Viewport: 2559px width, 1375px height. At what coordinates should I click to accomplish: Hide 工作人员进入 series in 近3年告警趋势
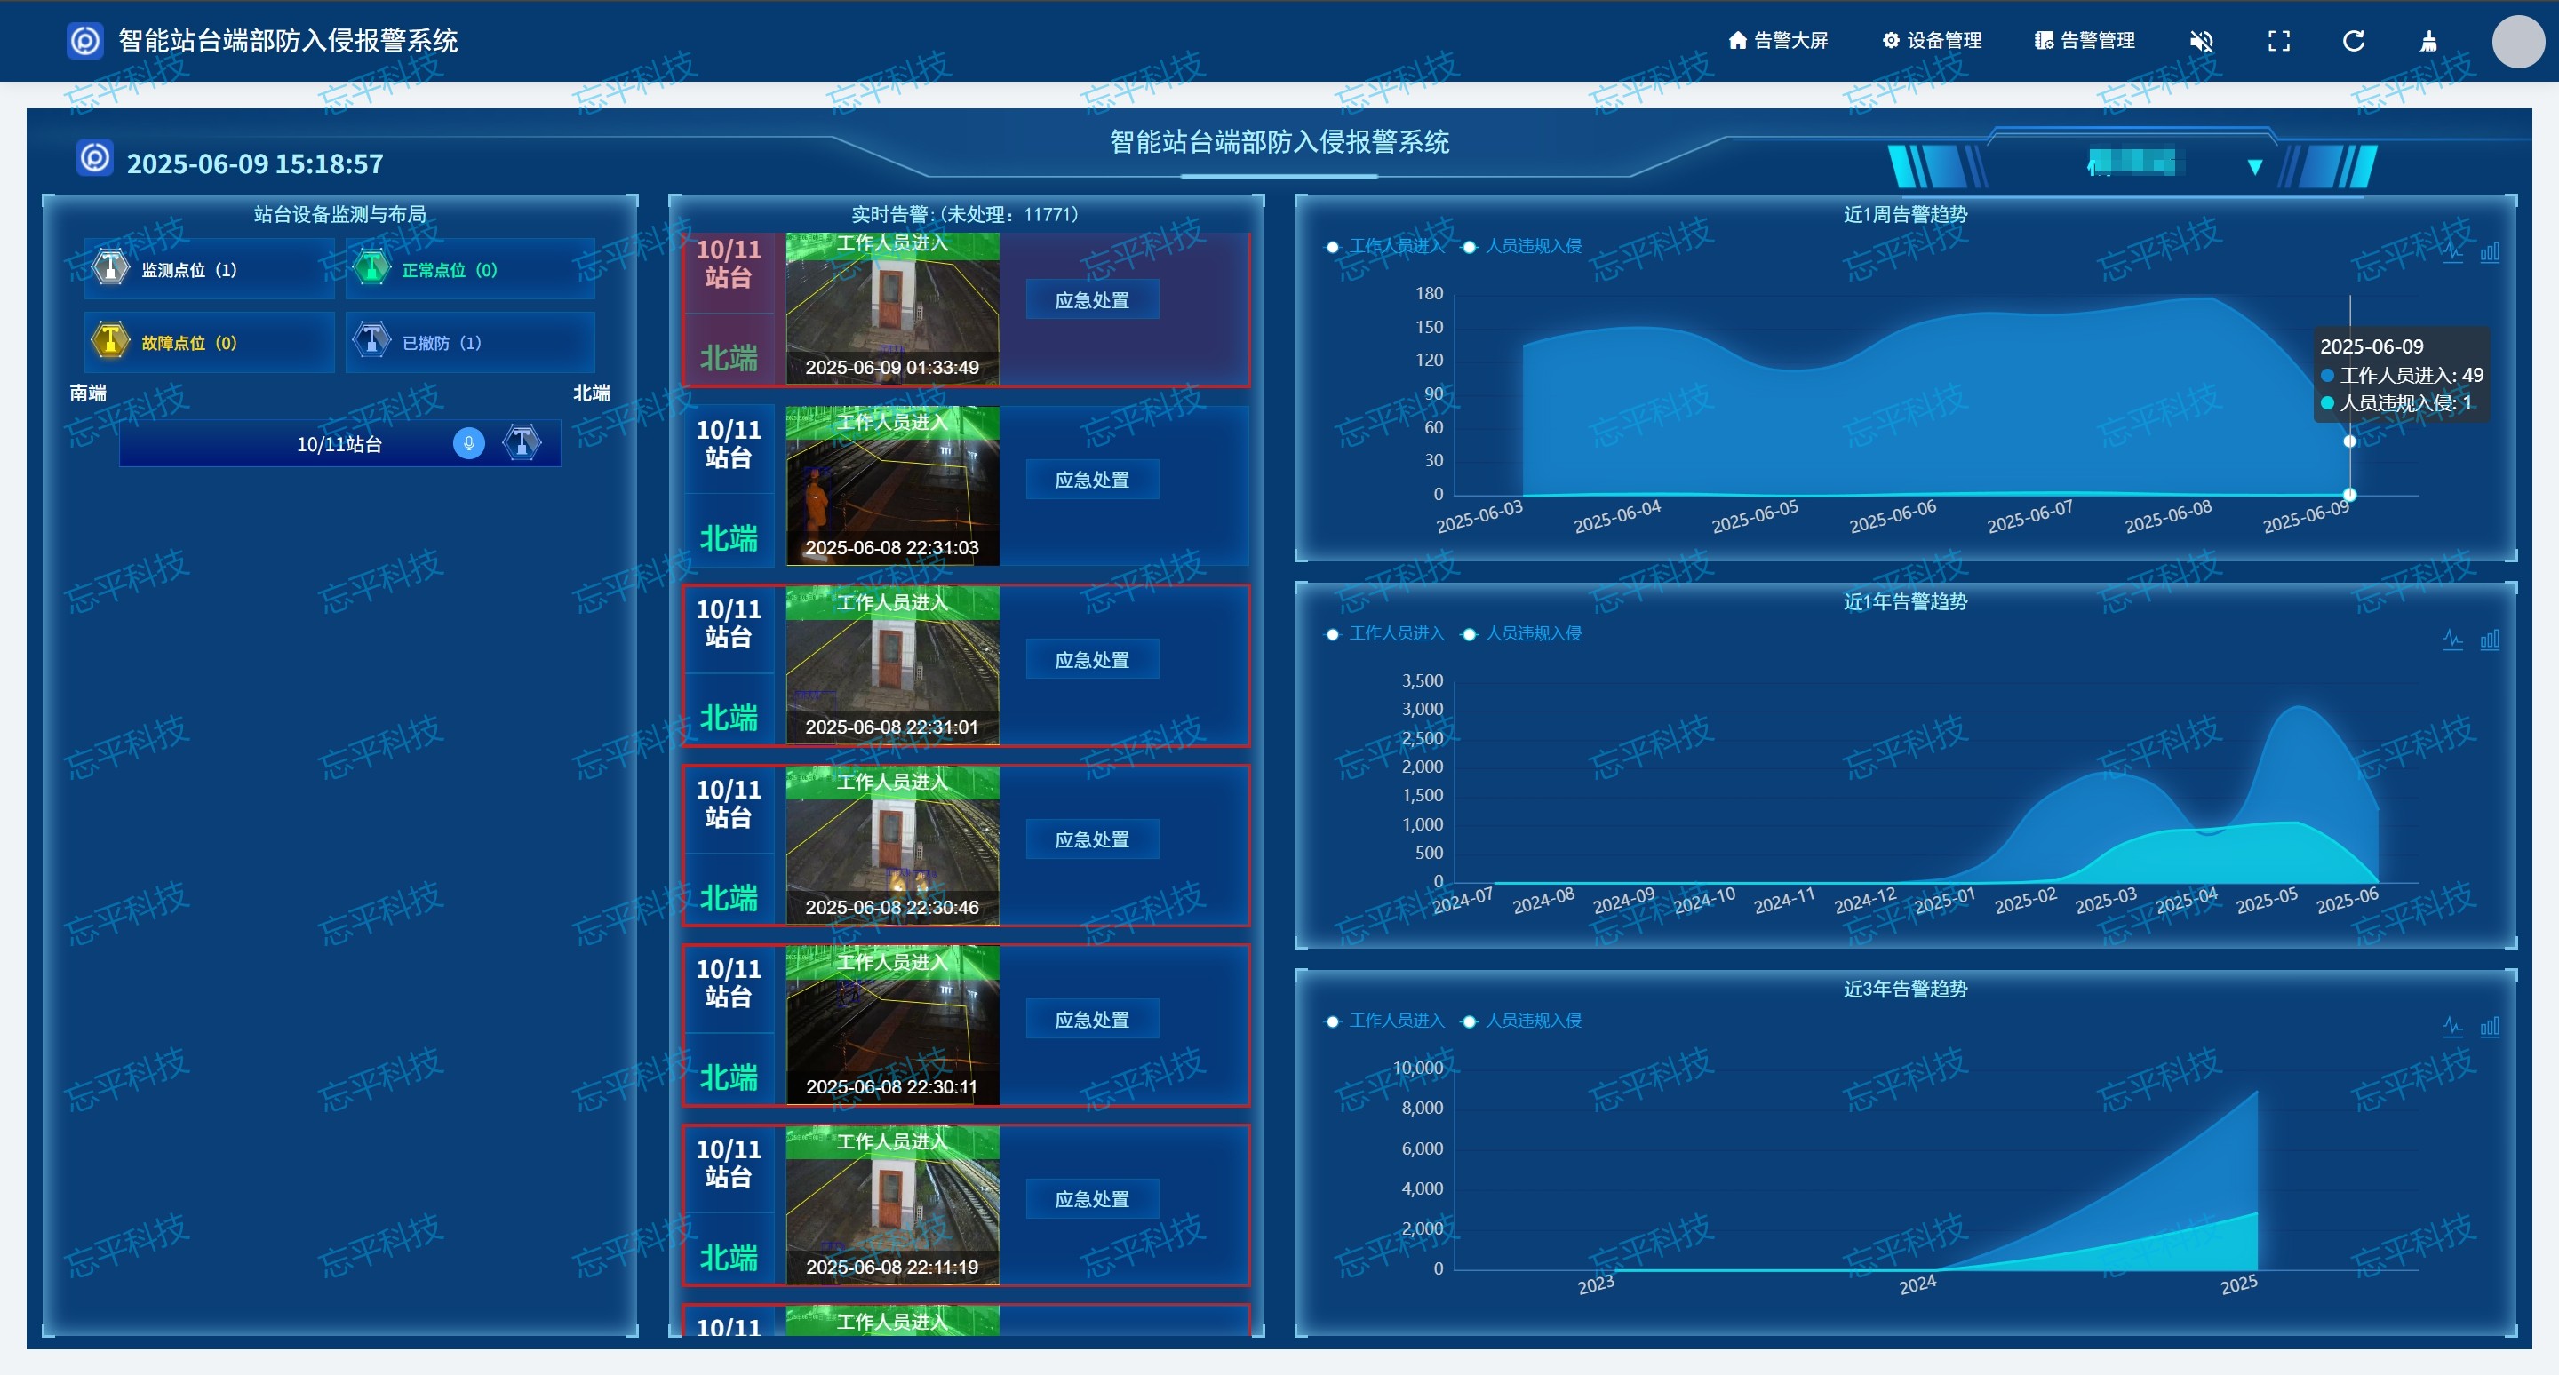coord(1396,1020)
